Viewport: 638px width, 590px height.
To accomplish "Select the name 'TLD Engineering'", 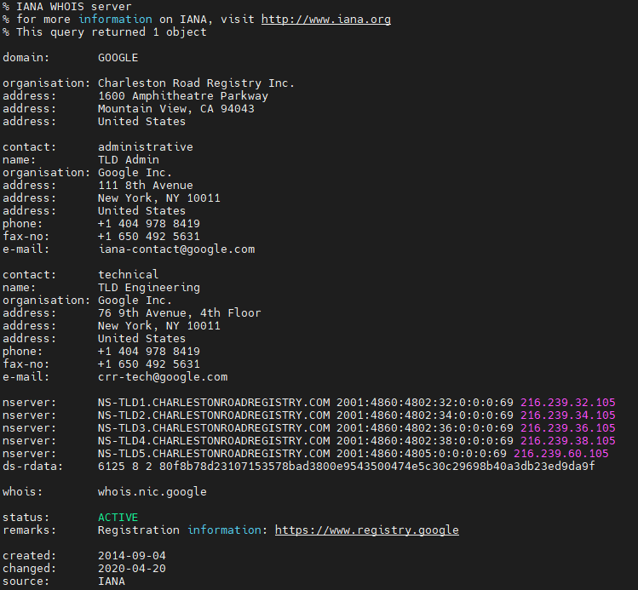I will click(x=149, y=288).
